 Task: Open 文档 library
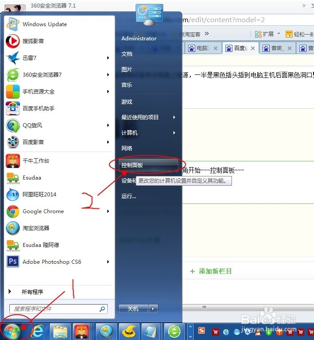coord(127,54)
